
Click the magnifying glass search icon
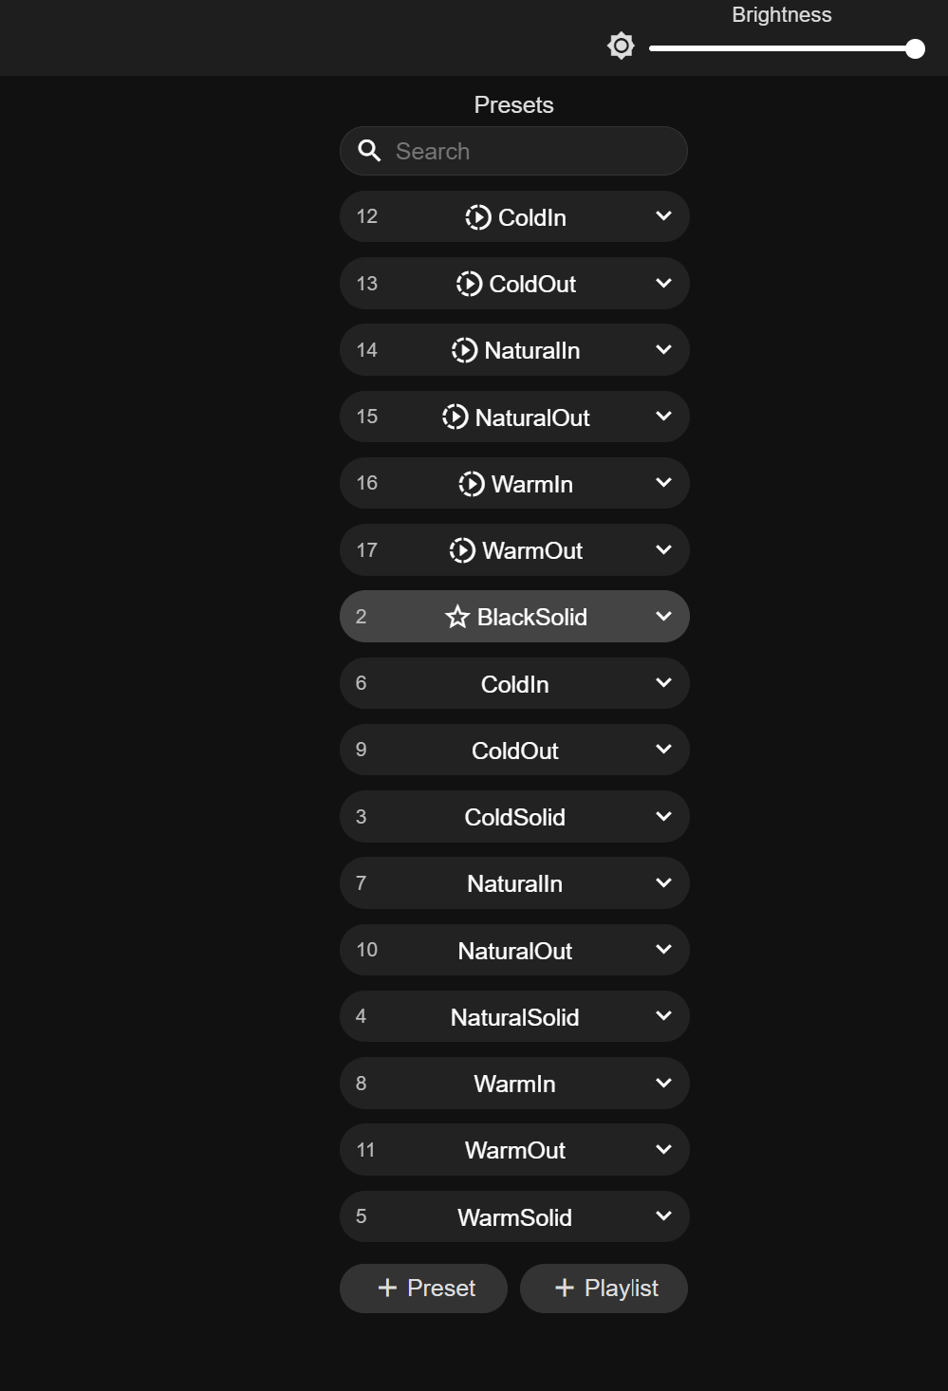[x=369, y=151]
